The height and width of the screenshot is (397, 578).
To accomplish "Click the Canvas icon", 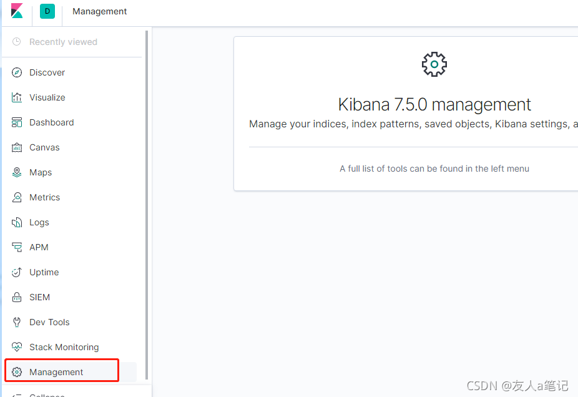I will click(17, 147).
